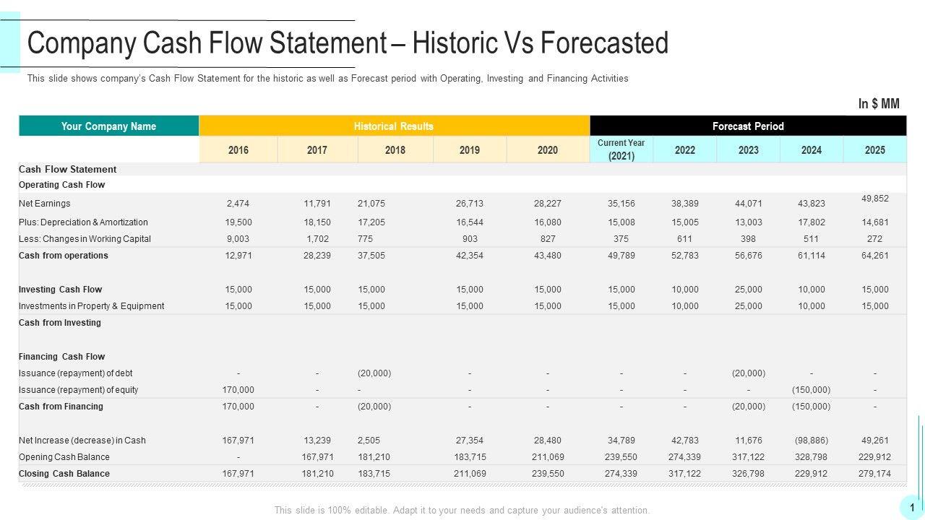Click the 2025 closing balance 279,174
The height and width of the screenshot is (520, 925).
coord(874,474)
